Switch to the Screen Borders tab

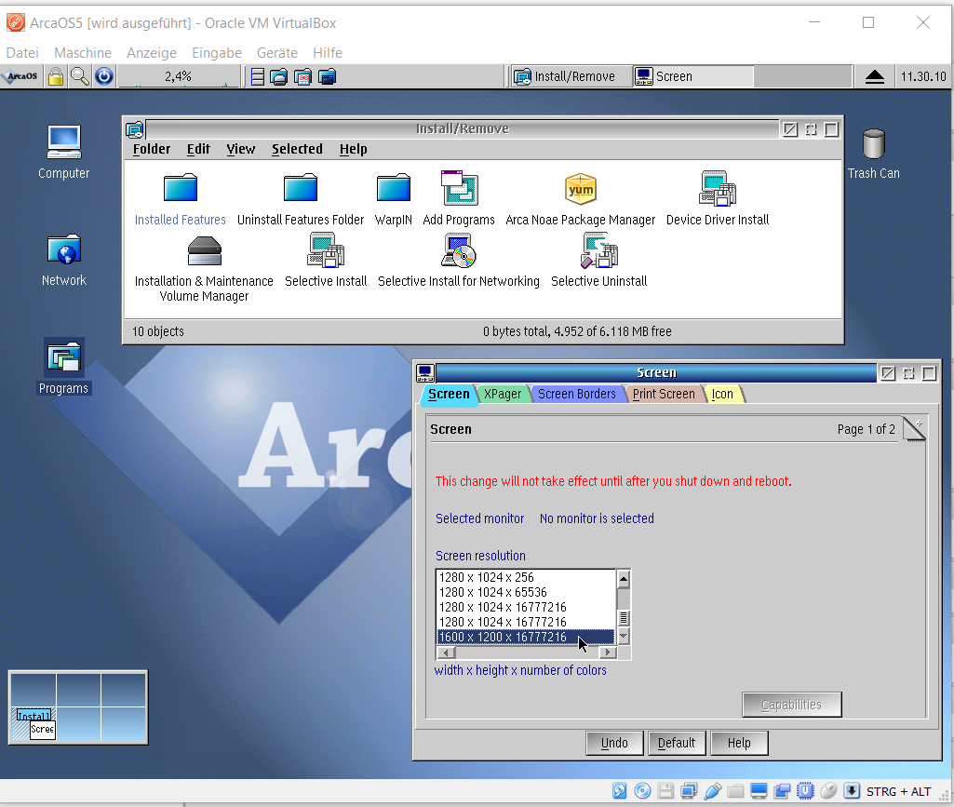[x=577, y=395]
